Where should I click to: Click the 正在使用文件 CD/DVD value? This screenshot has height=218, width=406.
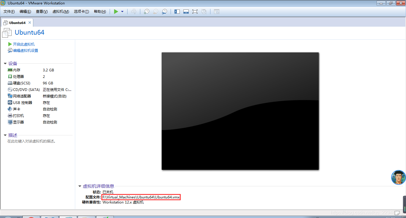57,90
